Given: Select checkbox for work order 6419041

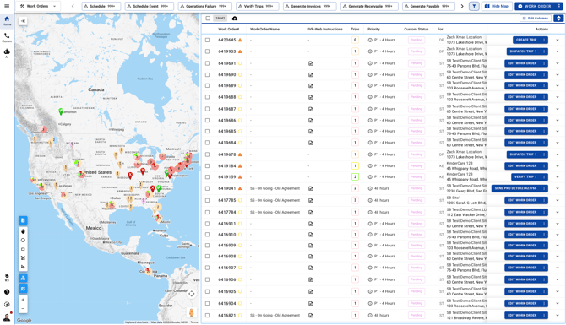Looking at the screenshot, I should [207, 188].
